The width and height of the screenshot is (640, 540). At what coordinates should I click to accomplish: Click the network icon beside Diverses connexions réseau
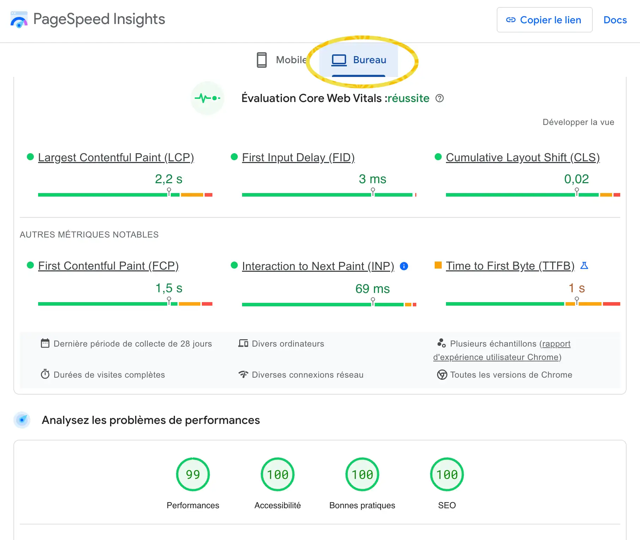[243, 374]
